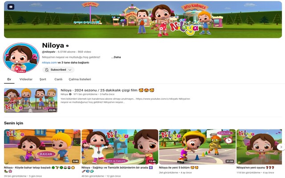Open the Sağlıkçı ve Temizlik video thumbnail
Viewport: 285px width, 178px height.
click(x=120, y=147)
